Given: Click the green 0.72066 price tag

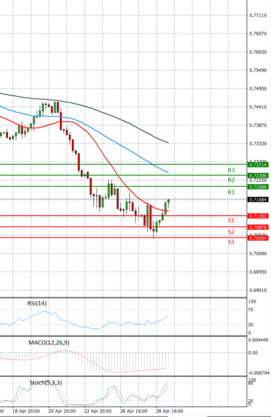Looking at the screenshot, I should 259,187.
